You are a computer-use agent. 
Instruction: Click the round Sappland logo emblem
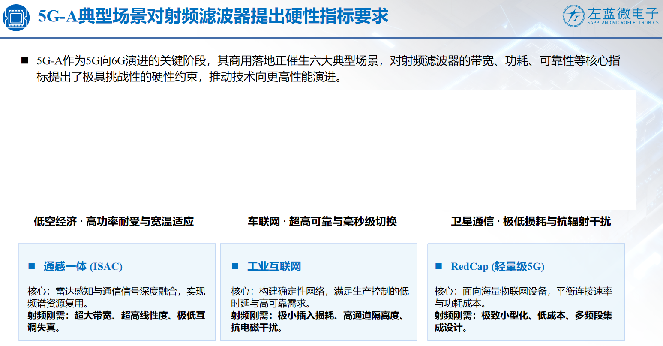coord(573,16)
